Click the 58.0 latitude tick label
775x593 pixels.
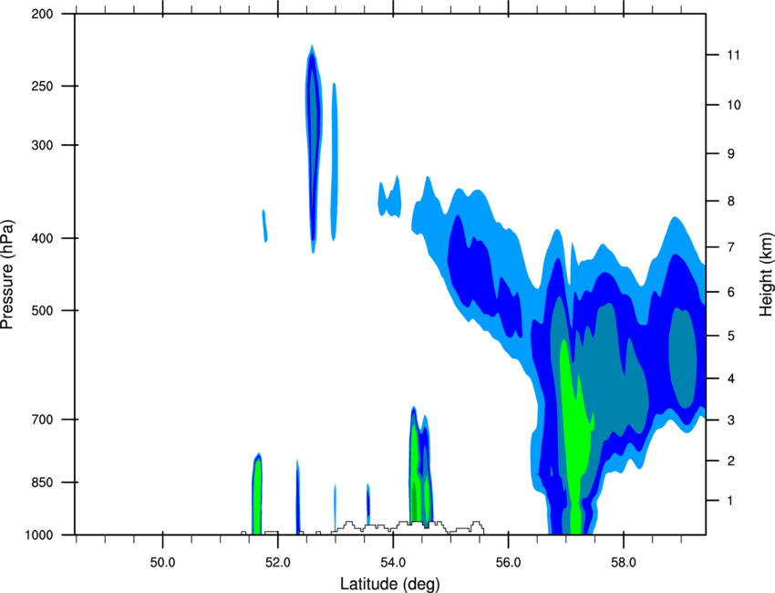pos(624,563)
